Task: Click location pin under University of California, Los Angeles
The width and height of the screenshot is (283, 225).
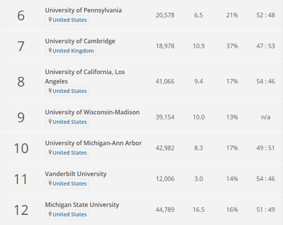Action: pyautogui.click(x=50, y=91)
